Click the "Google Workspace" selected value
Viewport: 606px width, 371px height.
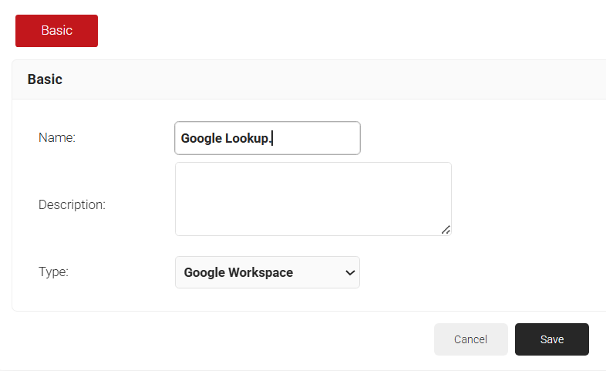pos(238,272)
